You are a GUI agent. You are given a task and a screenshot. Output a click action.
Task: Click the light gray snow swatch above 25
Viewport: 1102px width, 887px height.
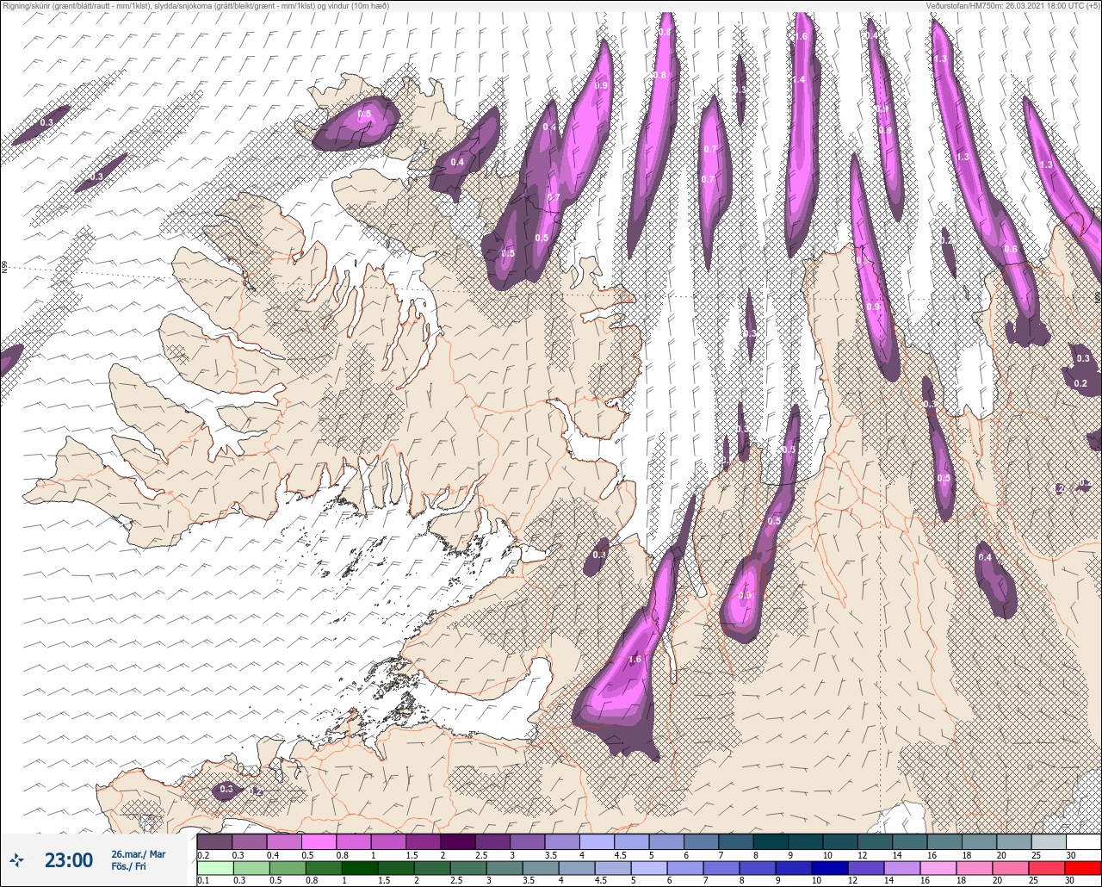coord(1048,841)
